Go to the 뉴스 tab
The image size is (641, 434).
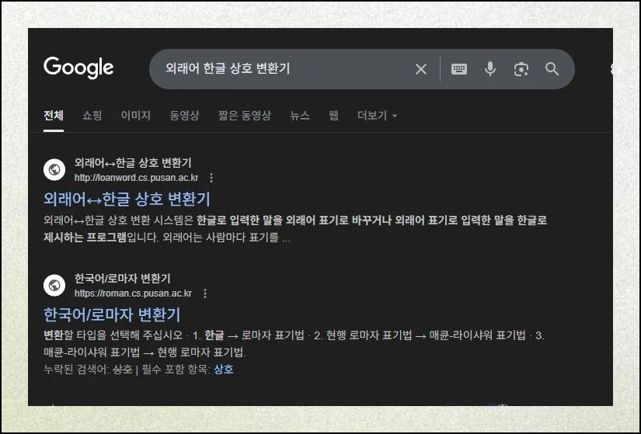tap(299, 116)
